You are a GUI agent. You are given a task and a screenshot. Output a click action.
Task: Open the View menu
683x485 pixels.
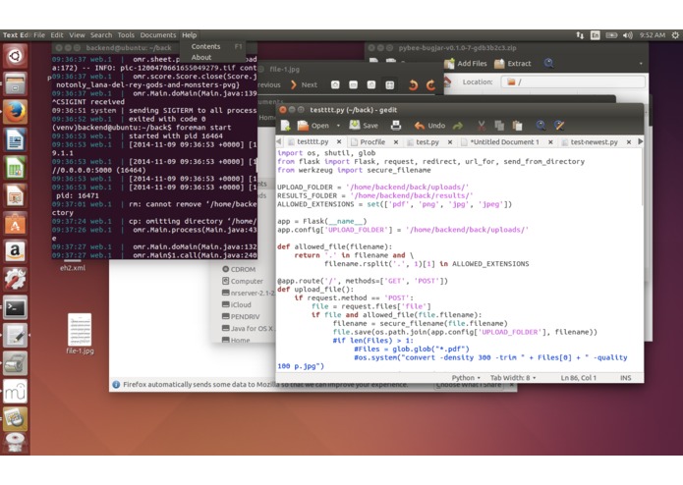77,35
